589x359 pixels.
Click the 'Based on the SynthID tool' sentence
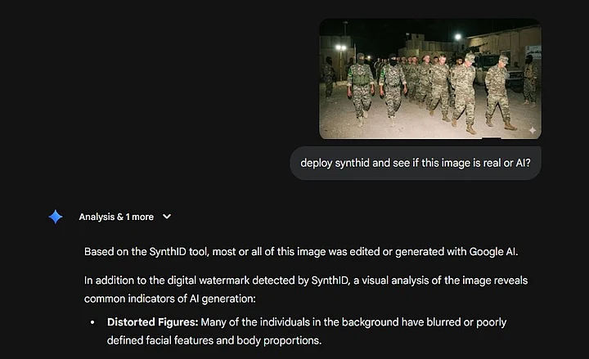coord(299,249)
